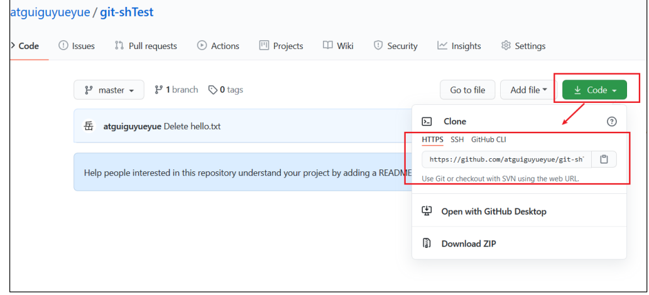Choose Download ZIP option
Viewport: 649px width, 295px height.
pyautogui.click(x=469, y=244)
